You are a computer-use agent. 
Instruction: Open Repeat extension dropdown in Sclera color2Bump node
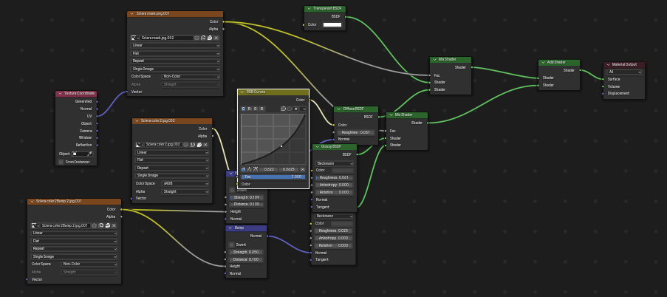(74, 248)
